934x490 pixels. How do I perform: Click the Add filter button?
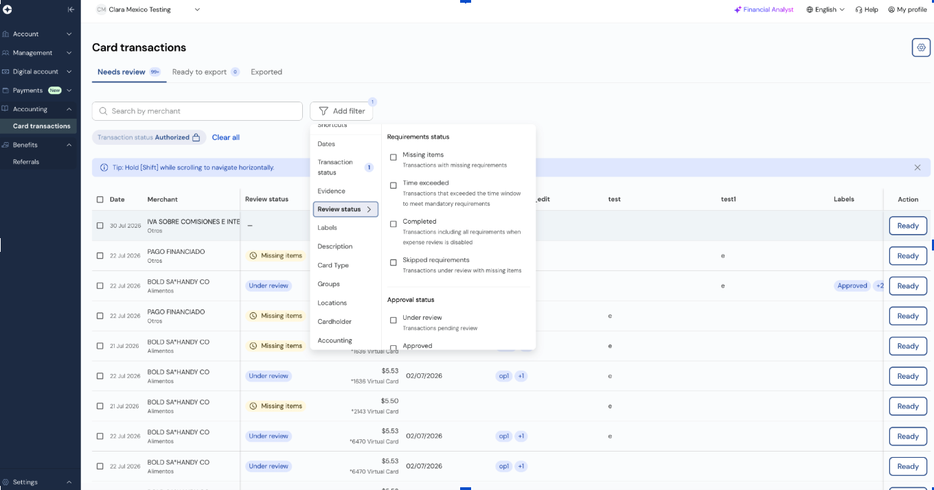(x=341, y=111)
